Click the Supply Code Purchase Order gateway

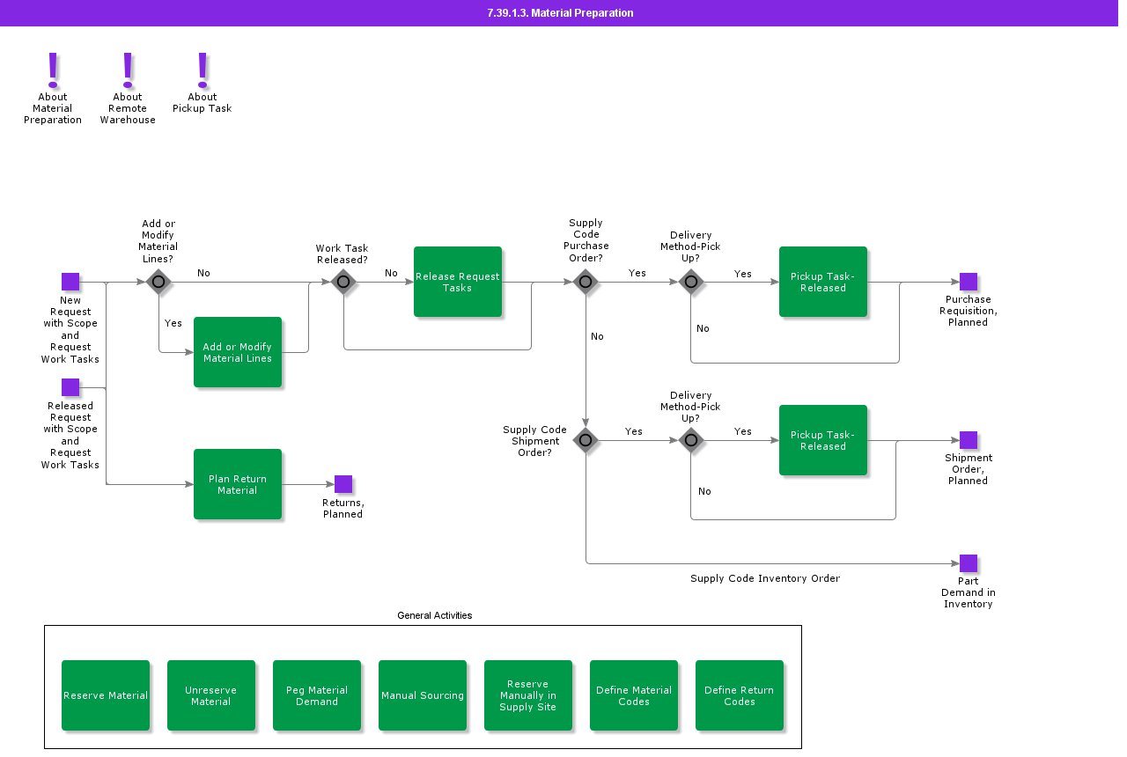point(586,282)
